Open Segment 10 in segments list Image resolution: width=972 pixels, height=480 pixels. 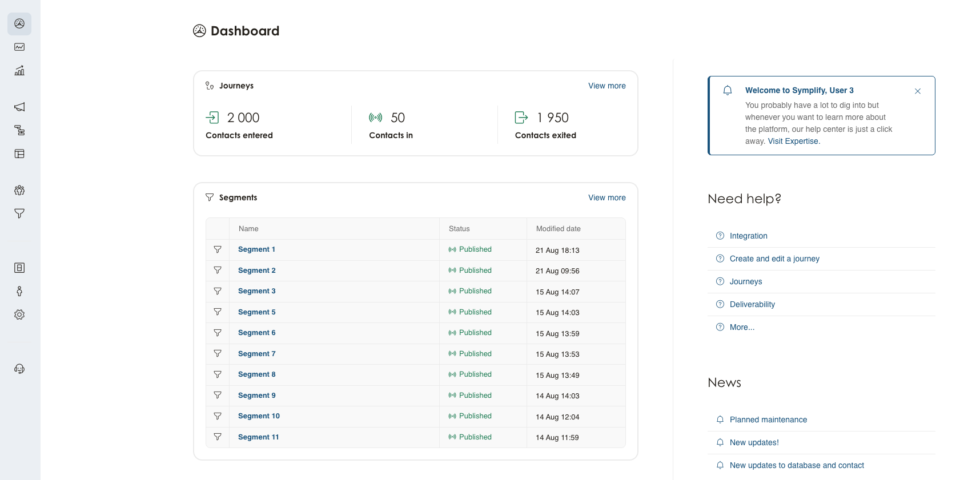point(259,416)
